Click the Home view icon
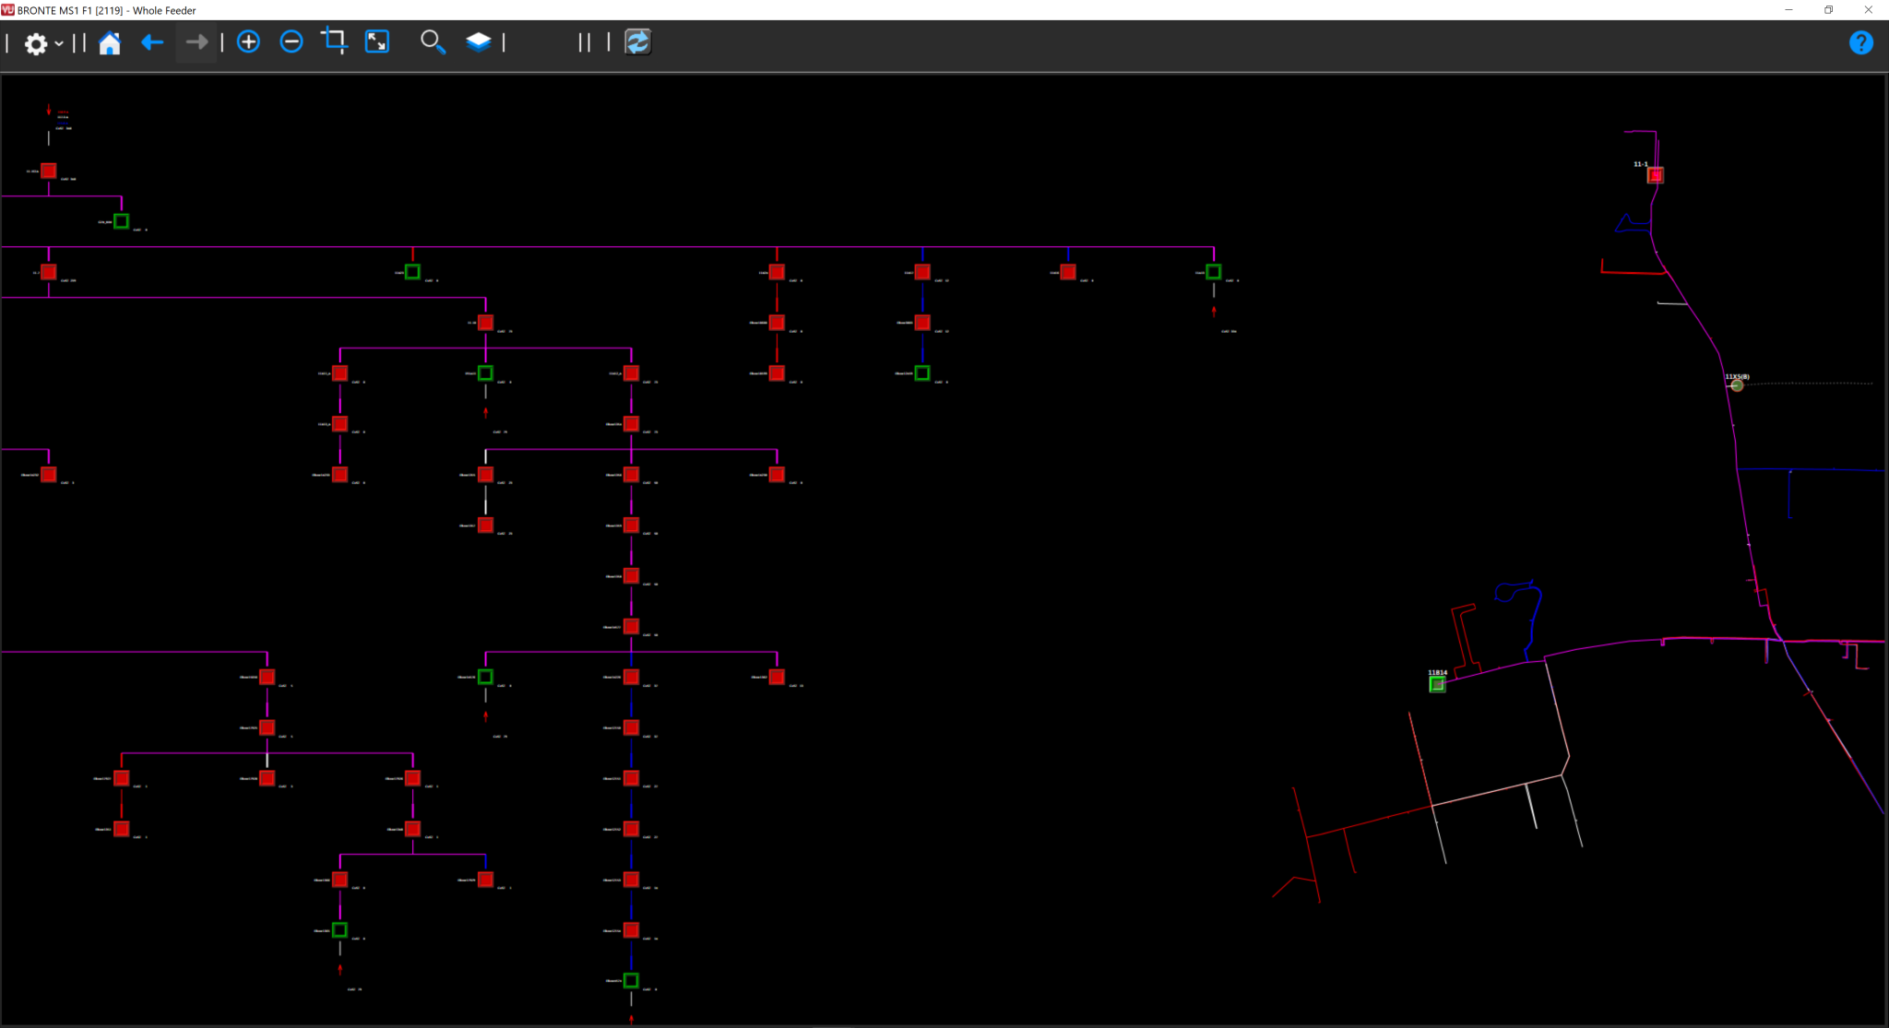The image size is (1889, 1028). coord(110,42)
